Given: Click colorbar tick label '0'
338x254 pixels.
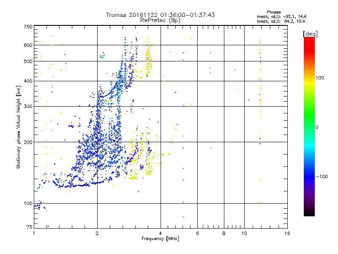Looking at the screenshot, I should [317, 127].
